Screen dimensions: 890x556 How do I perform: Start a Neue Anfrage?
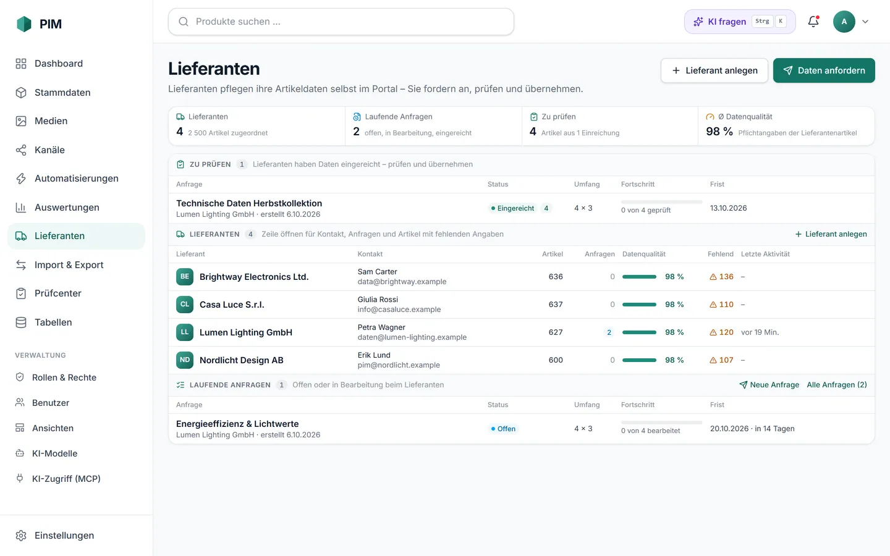(x=769, y=385)
